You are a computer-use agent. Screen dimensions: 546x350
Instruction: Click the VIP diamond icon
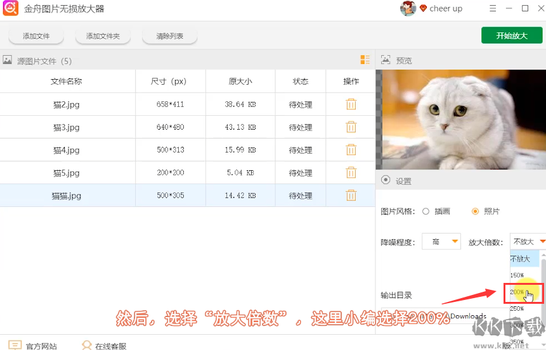423,8
